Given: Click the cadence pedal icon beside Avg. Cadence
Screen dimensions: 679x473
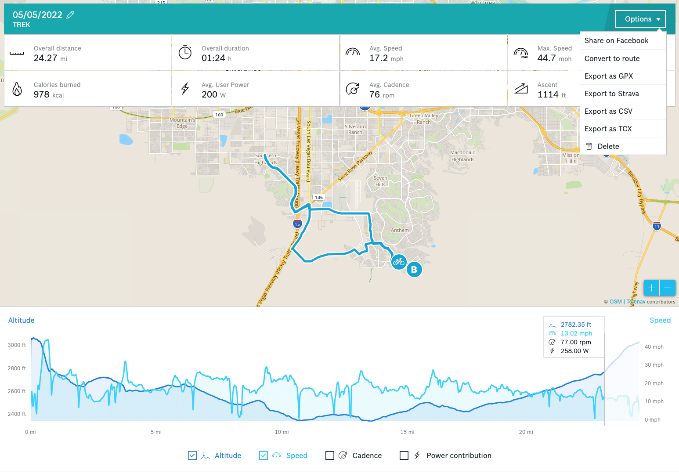Looking at the screenshot, I should tap(353, 88).
